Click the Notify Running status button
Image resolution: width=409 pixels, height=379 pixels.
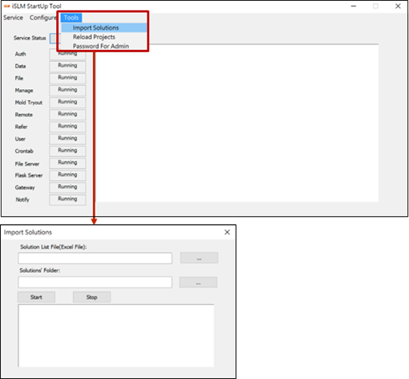67,199
